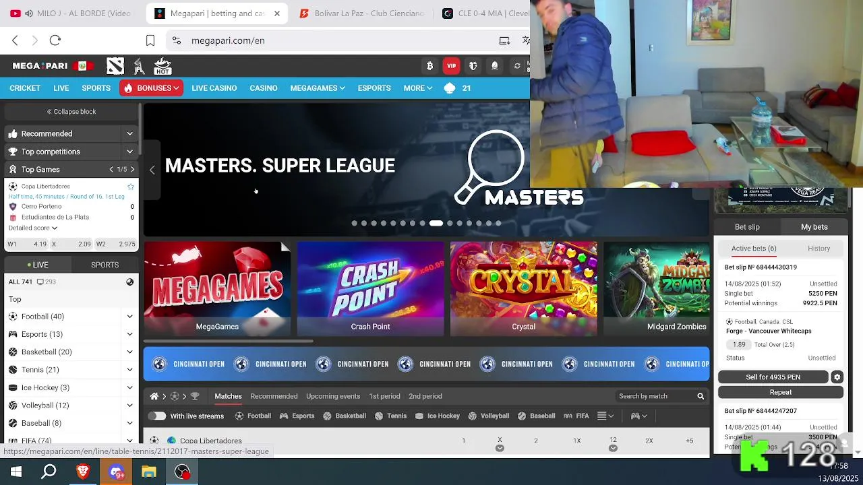Open MEGAGAMES dropdown in nav bar
This screenshot has width=863, height=485.
coord(318,88)
